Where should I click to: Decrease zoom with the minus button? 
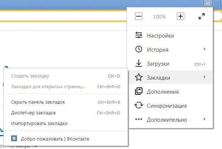139,16
